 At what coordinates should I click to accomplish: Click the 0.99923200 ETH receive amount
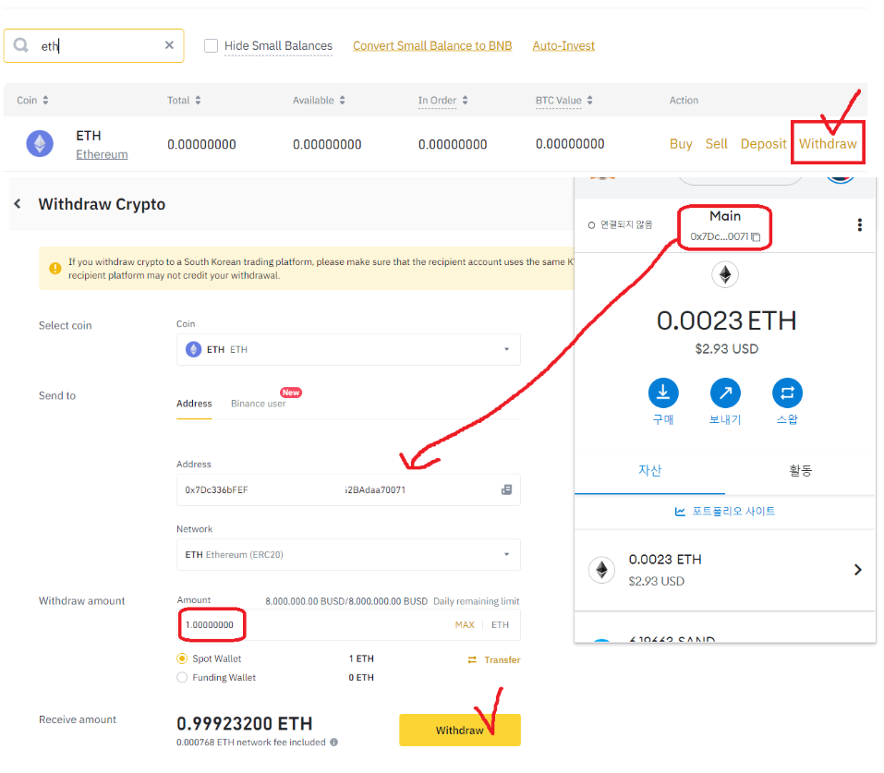tap(245, 723)
